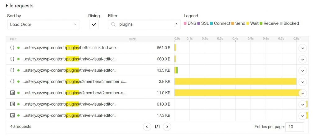
Task: Click green status dot of 11.0 KB row
Action: click(x=18, y=93)
